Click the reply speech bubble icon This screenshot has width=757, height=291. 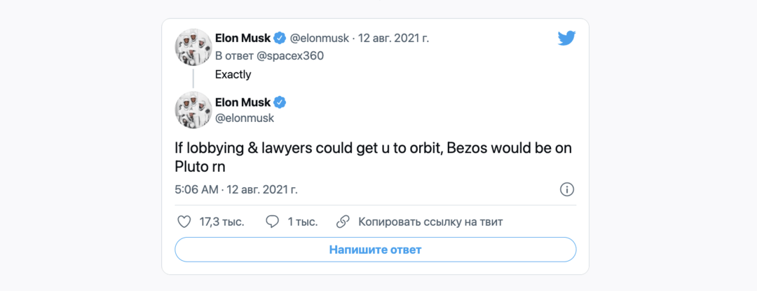(273, 222)
